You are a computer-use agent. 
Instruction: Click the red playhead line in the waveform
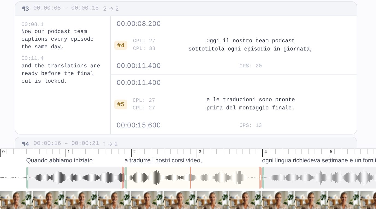[x=190, y=178]
